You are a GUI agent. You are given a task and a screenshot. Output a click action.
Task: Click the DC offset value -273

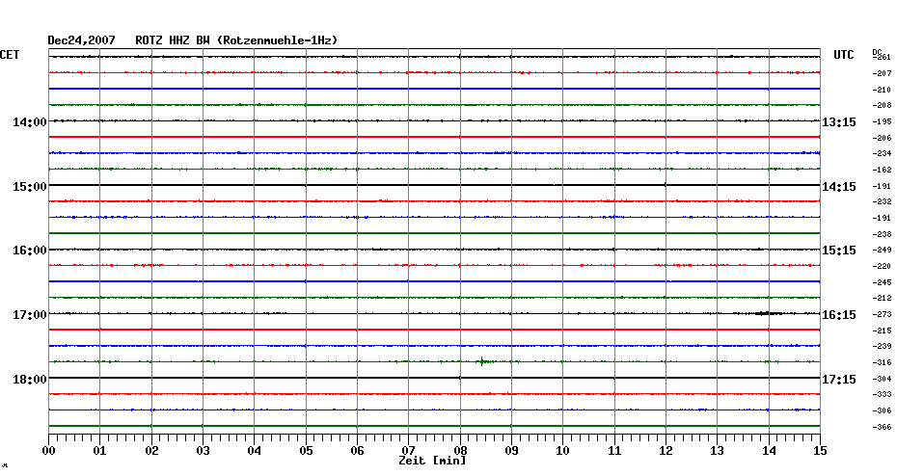[x=882, y=315]
